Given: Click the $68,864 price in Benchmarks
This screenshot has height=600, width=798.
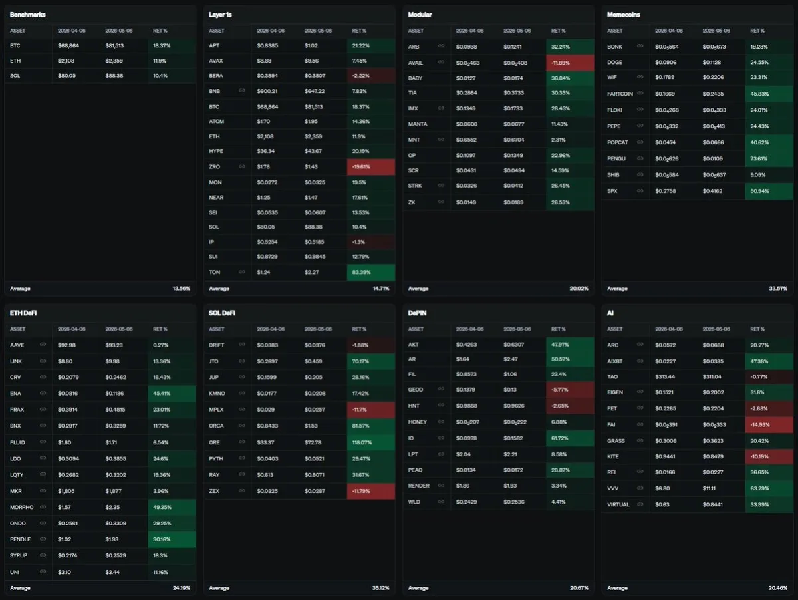Looking at the screenshot, I should [67, 46].
